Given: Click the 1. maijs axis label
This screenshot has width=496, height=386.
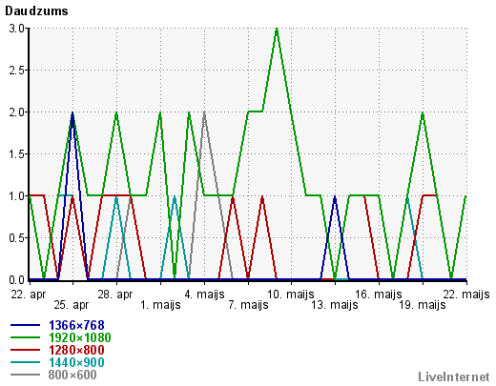Looking at the screenshot, I should click(x=160, y=305).
